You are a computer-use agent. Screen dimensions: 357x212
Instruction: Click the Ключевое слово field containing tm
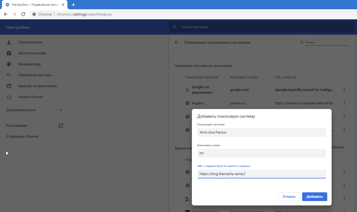tap(261, 153)
